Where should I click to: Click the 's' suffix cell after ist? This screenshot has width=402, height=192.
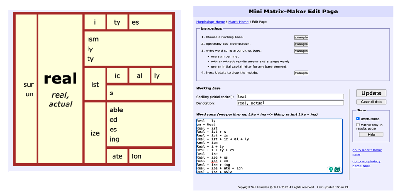(x=139, y=93)
